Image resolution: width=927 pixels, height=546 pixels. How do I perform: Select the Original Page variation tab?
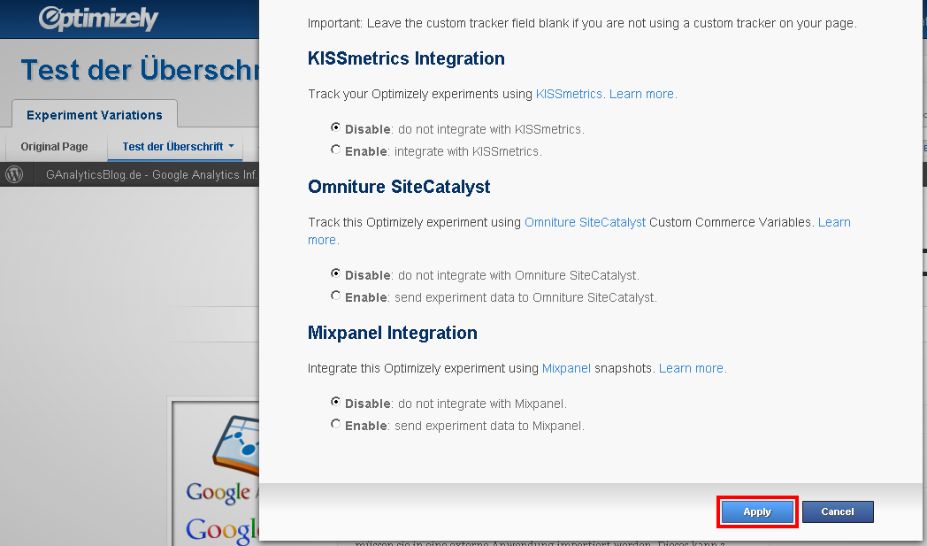click(x=54, y=147)
